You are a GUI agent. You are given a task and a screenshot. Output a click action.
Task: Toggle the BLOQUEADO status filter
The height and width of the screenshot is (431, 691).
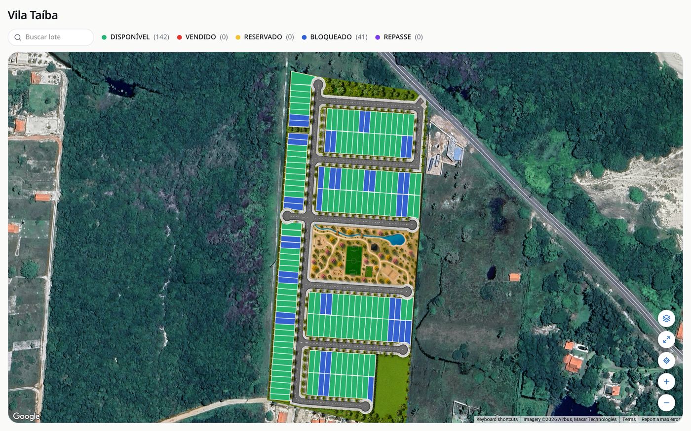(x=335, y=37)
